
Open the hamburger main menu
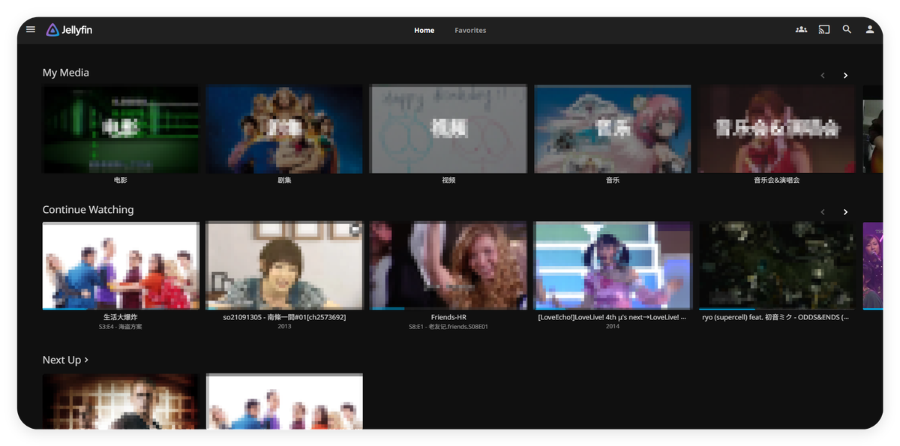pos(31,29)
